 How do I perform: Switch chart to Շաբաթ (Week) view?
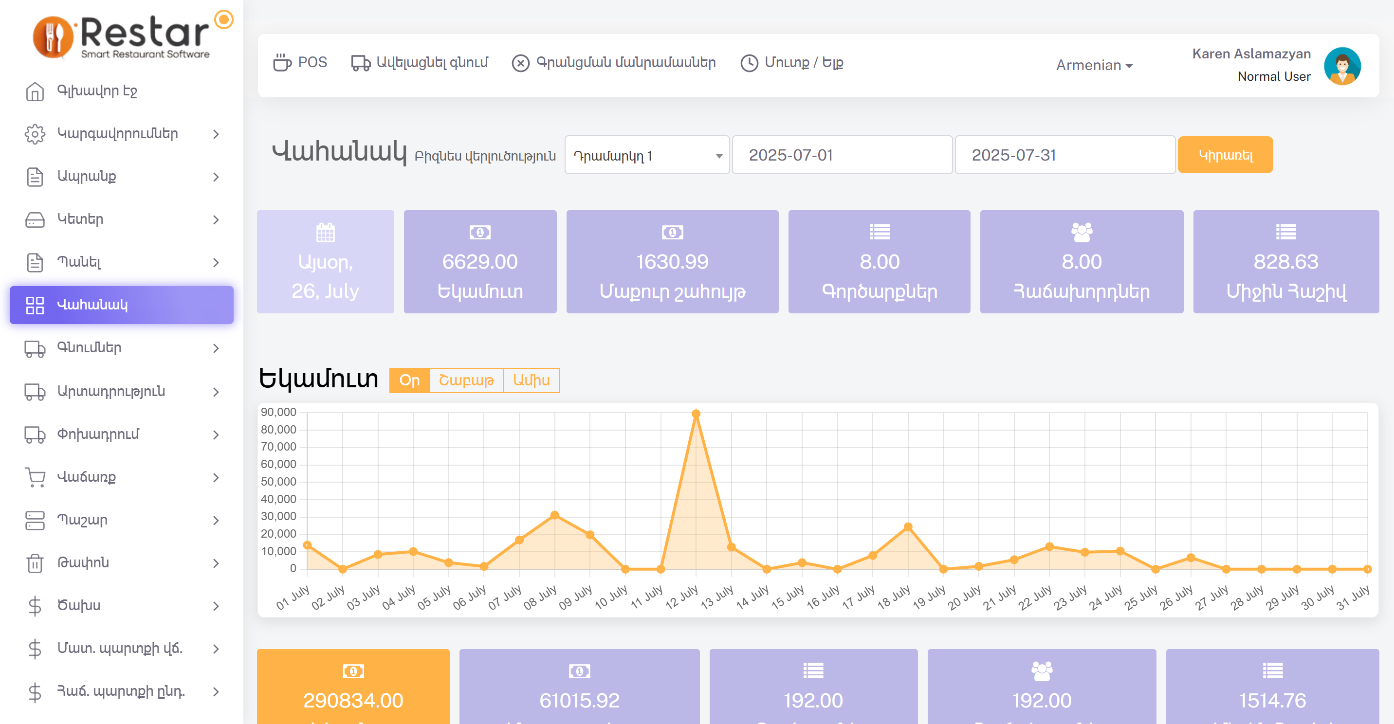tap(466, 380)
